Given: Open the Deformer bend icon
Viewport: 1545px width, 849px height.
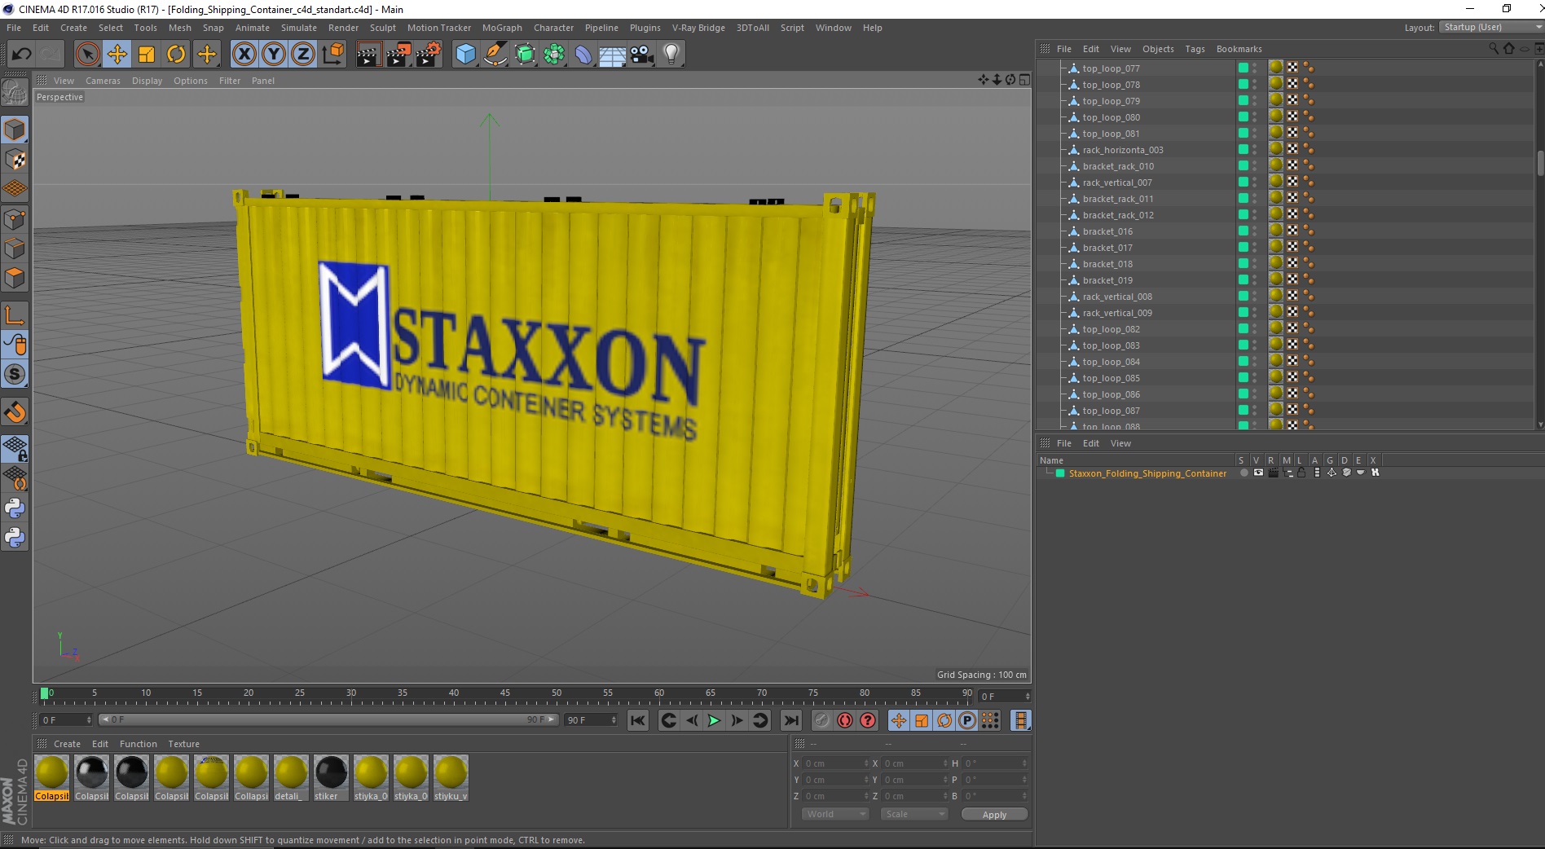Looking at the screenshot, I should (583, 55).
